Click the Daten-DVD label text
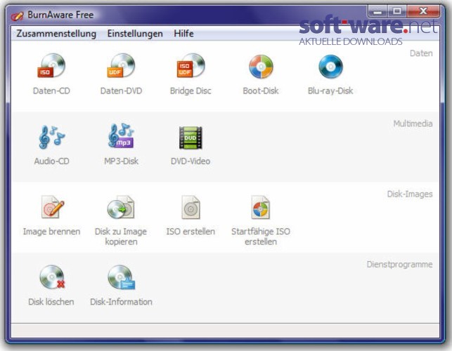This screenshot has width=452, height=351. [x=121, y=91]
